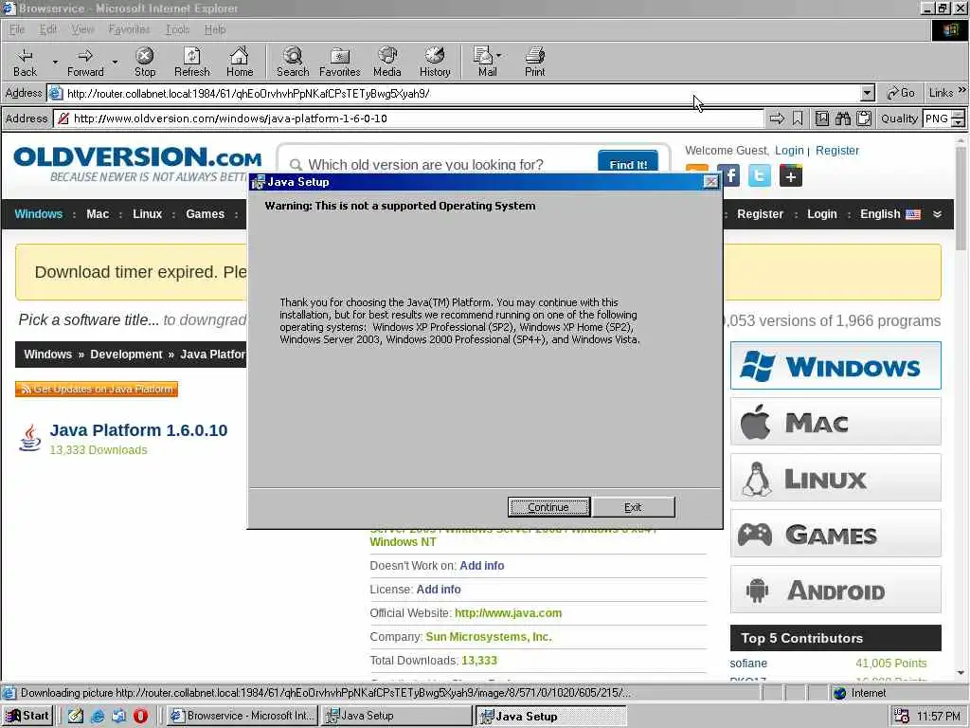Click the Forward toolbar button
This screenshot has width=970, height=728.
point(85,62)
